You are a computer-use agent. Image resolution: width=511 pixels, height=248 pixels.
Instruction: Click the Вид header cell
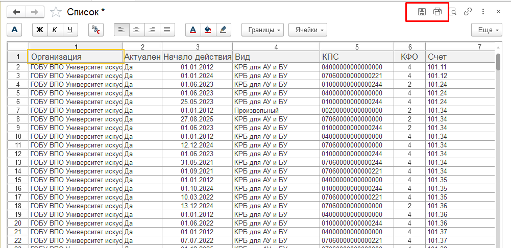(276, 57)
